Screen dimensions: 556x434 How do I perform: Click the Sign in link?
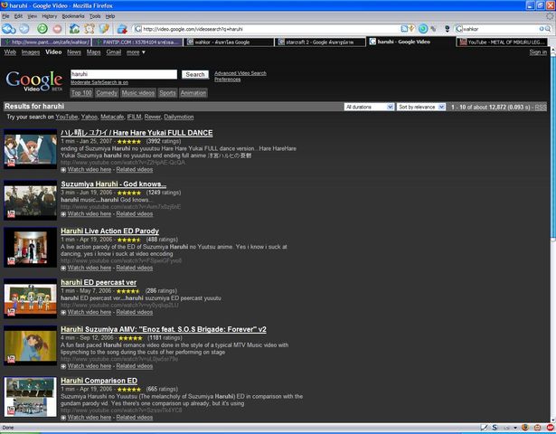(x=538, y=52)
